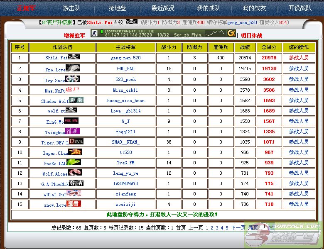Viewport: 324px width, 249px height.
Task: Switch to the 抢地盘 tab
Action: pos(117,8)
